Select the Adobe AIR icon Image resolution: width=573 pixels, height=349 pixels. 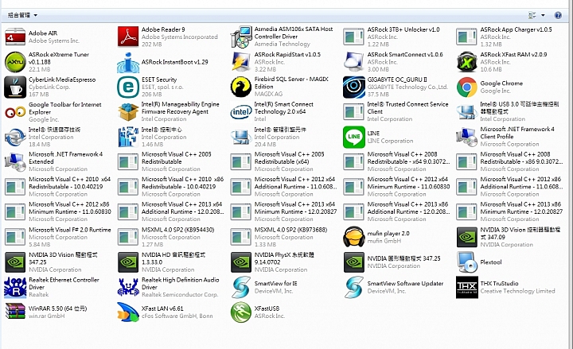point(15,37)
